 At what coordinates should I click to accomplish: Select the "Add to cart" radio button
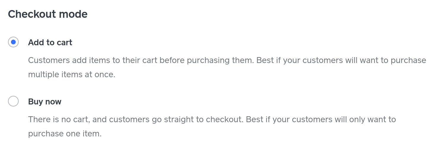[x=13, y=42]
